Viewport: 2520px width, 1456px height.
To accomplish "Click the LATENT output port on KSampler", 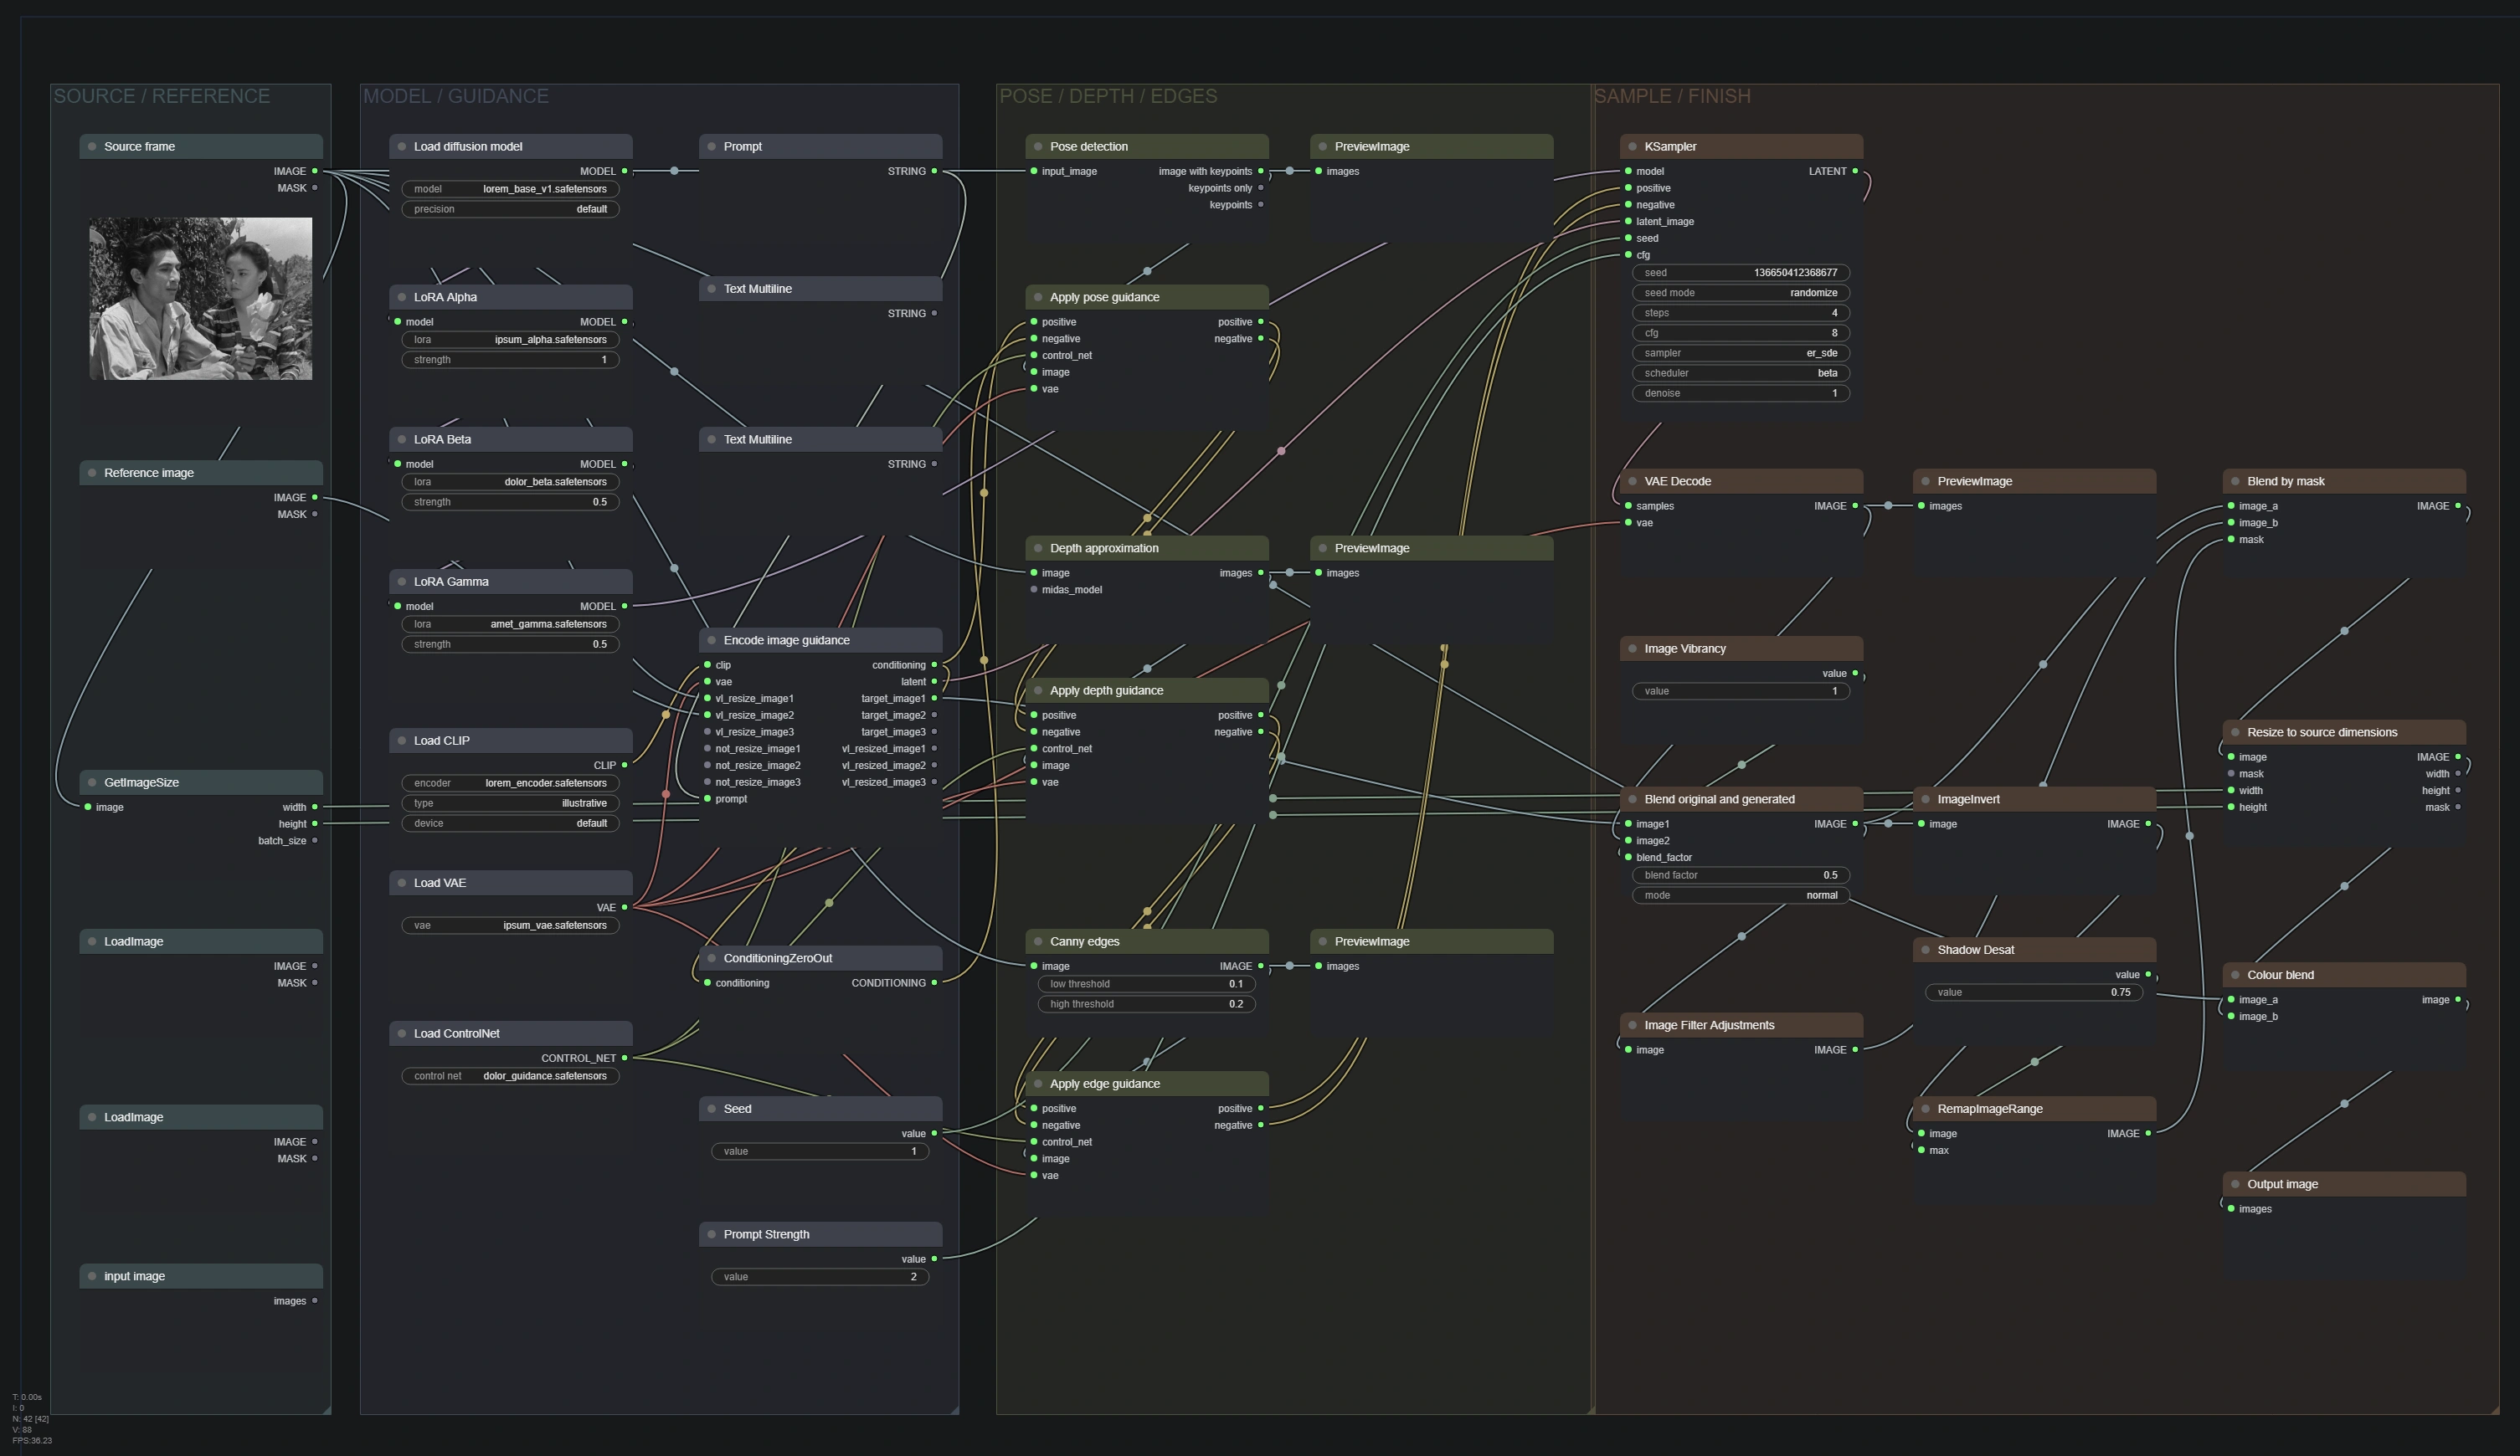I will 1855,171.
